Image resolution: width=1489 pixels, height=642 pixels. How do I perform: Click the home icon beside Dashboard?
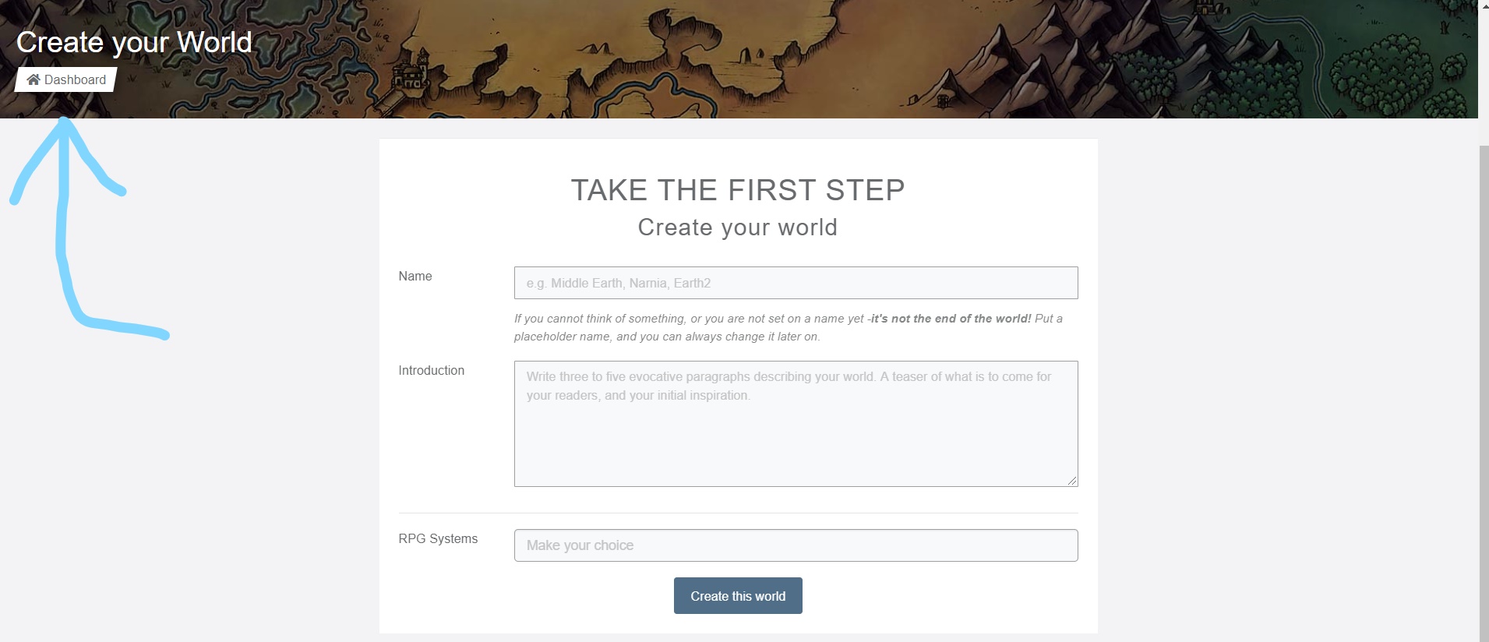[34, 79]
